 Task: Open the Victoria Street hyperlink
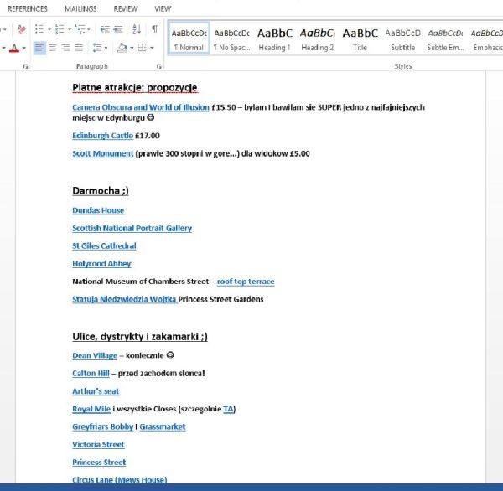pyautogui.click(x=98, y=445)
